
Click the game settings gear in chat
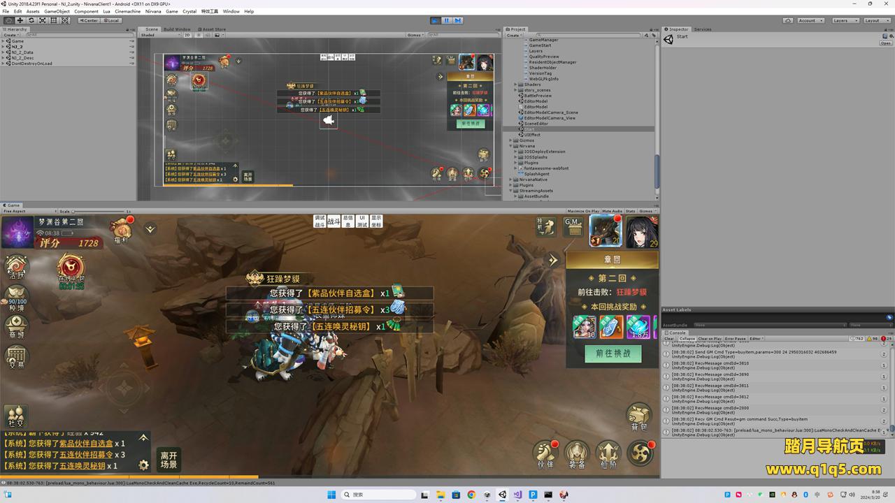click(143, 465)
